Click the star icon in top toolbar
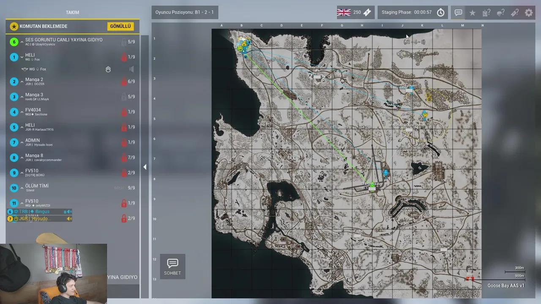The height and width of the screenshot is (304, 541). tap(473, 13)
